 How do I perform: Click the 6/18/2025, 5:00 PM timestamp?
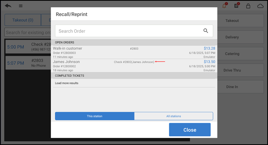point(202,66)
